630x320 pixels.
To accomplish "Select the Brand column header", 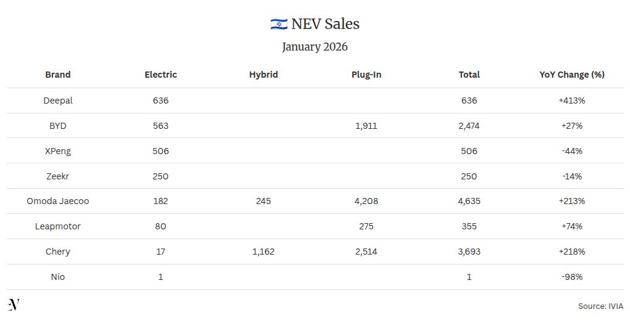I will pyautogui.click(x=58, y=75).
